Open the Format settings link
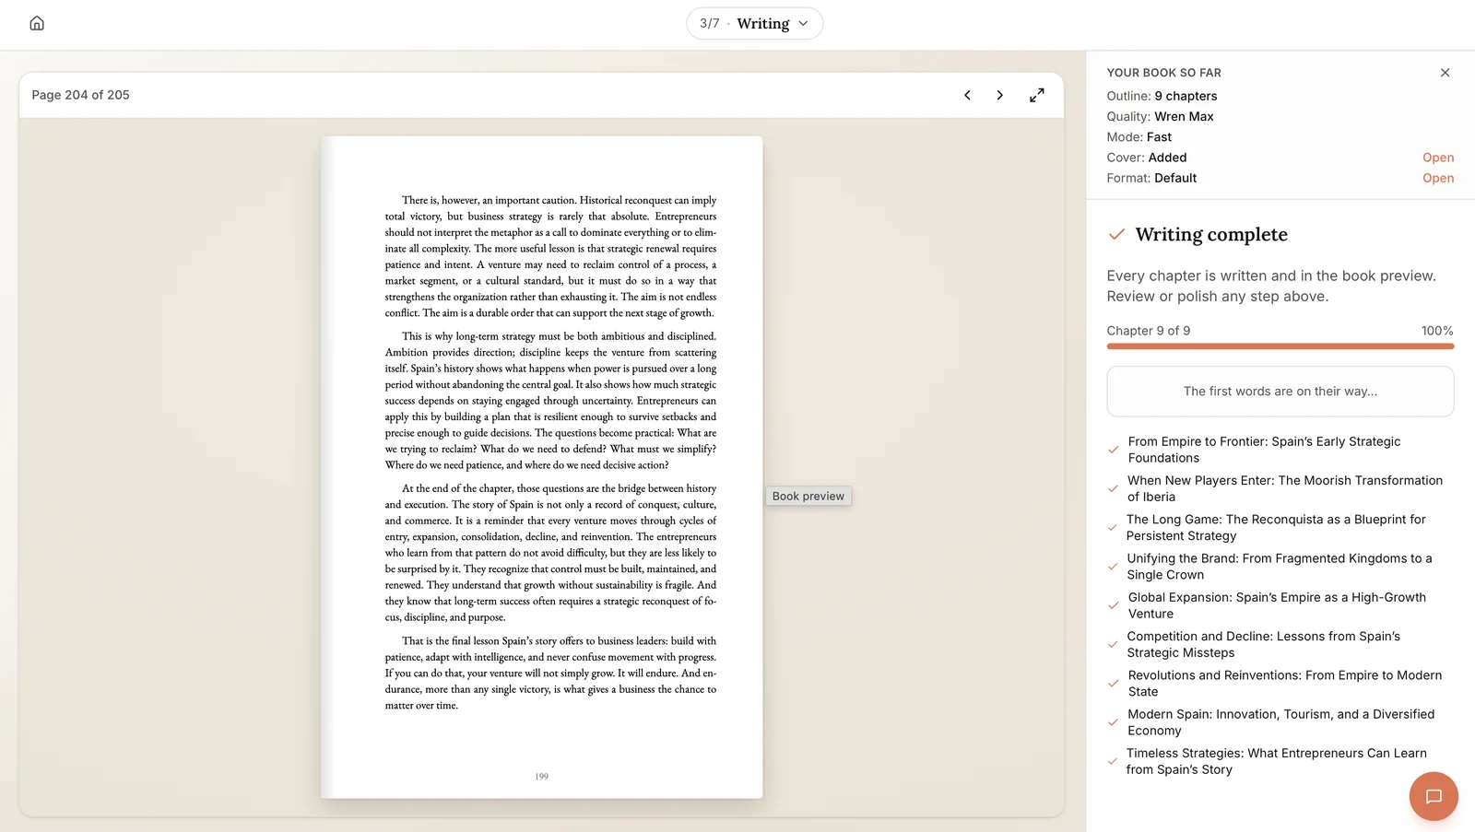 [x=1438, y=178]
